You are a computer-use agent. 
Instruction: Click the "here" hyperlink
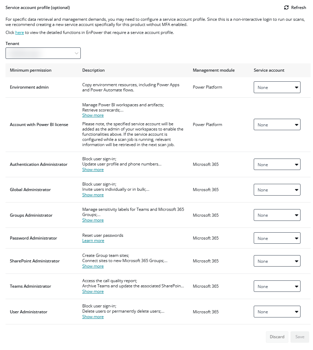(19, 32)
